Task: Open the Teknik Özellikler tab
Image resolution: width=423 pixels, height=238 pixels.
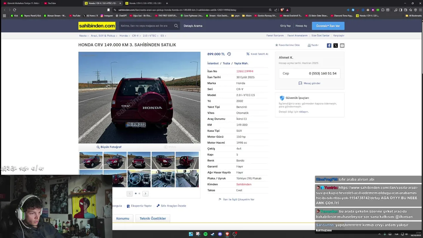Action: tap(153, 218)
